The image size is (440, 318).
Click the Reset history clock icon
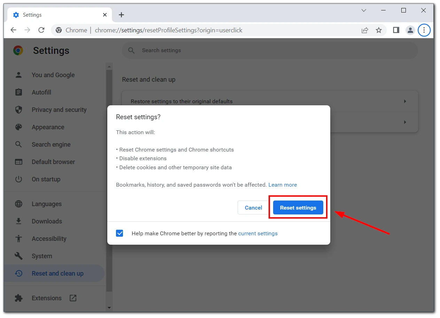[x=19, y=274]
